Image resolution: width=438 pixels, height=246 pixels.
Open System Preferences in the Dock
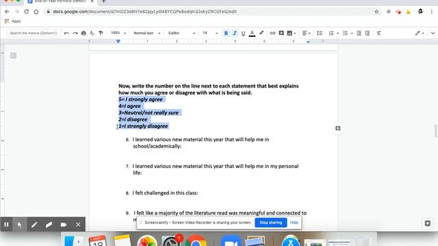click(x=171, y=241)
